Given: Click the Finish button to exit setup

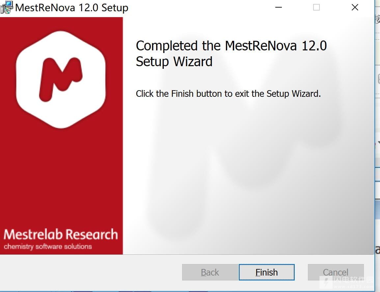Looking at the screenshot, I should coord(267,272).
